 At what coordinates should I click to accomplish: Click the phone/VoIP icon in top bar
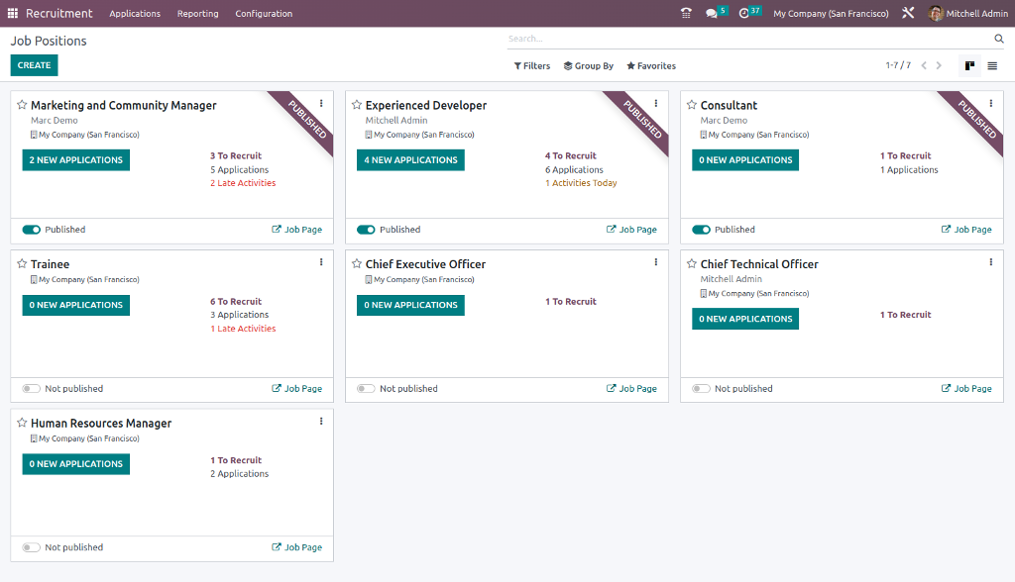tap(686, 13)
